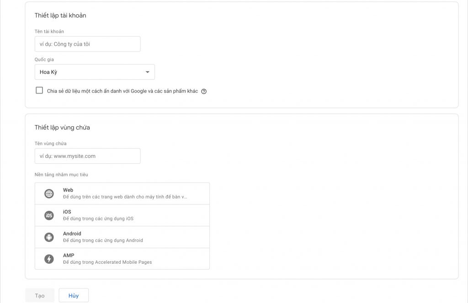Open help icon beside data sharing option
This screenshot has height=303, width=468.
(204, 91)
